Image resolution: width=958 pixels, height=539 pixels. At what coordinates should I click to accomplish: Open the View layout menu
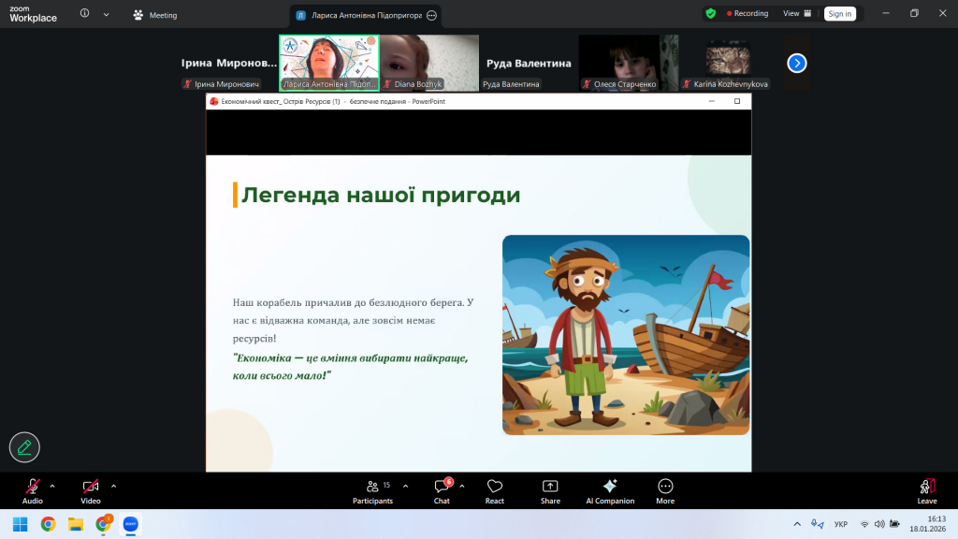[796, 14]
